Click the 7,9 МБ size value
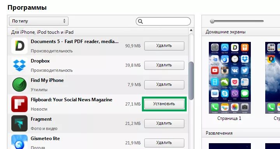Image resolution: width=280 pixels, height=149 pixels. [134, 85]
